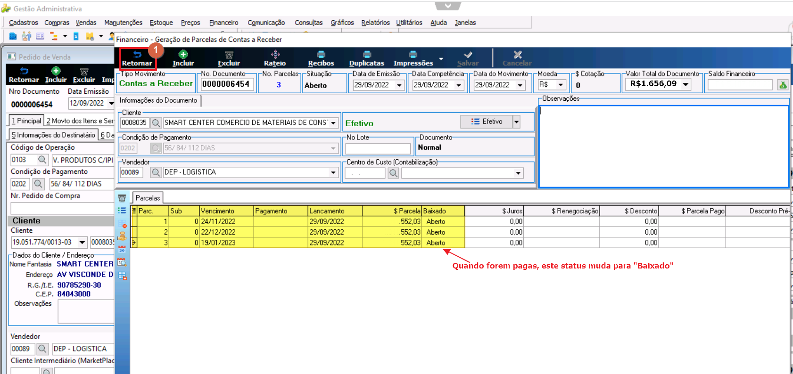Click the green Incluir icon in Financeiro toolbar
Image resolution: width=793 pixels, height=374 pixels.
(x=183, y=55)
